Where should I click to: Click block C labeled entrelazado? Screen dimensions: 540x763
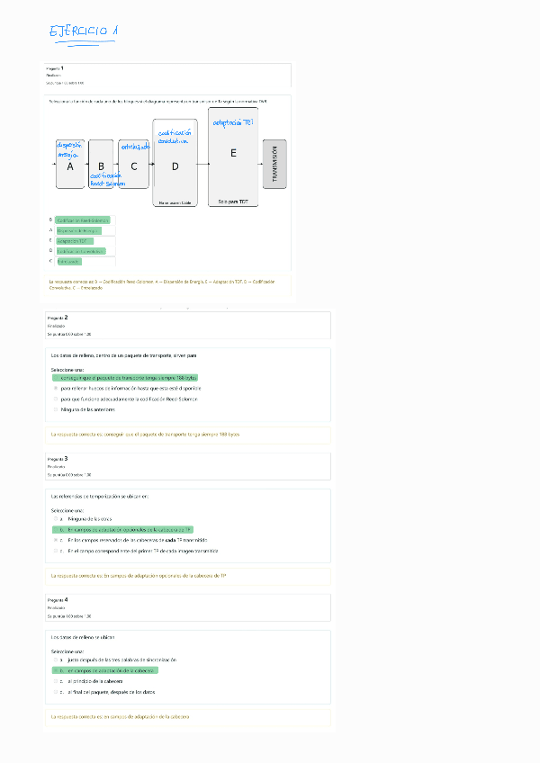(134, 166)
